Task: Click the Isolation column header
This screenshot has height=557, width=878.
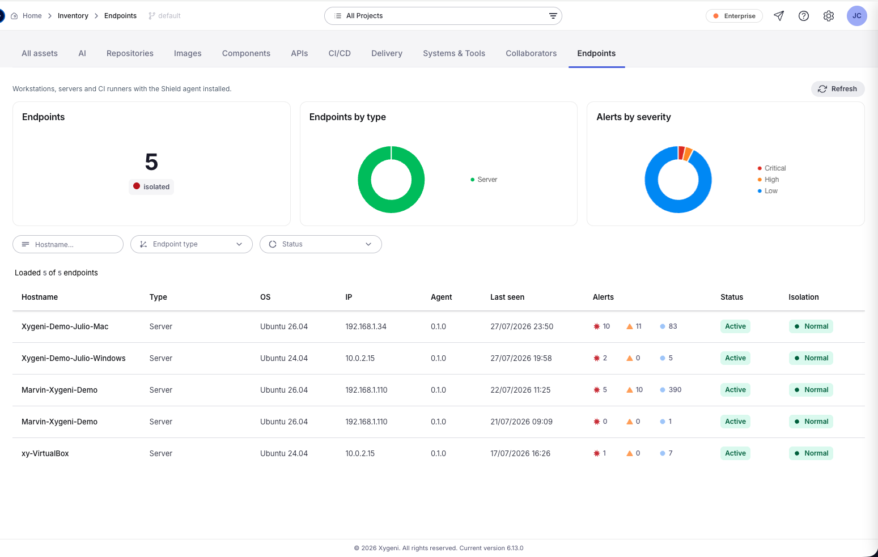Action: 803,297
